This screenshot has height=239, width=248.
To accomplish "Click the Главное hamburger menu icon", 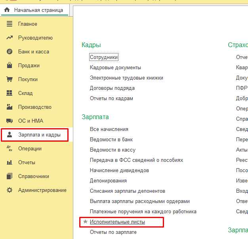I will (x=10, y=24).
